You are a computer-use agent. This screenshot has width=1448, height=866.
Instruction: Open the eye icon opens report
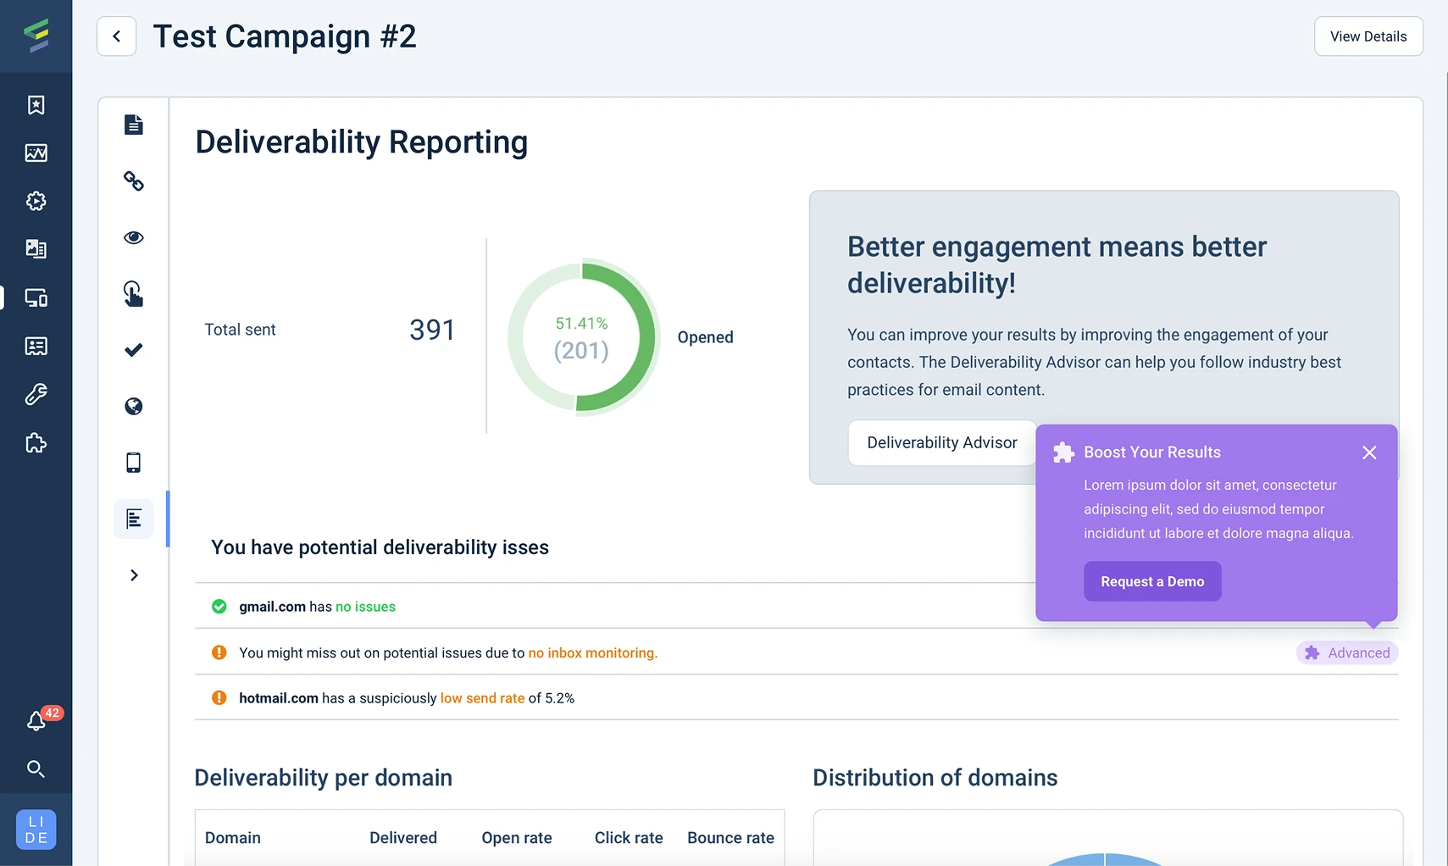coord(134,237)
